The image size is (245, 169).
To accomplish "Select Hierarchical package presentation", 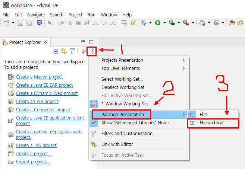I will pos(213,123).
